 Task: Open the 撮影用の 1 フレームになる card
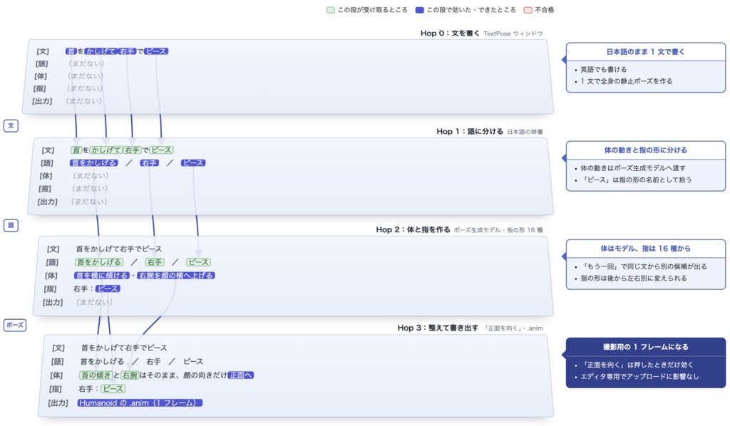point(645,363)
